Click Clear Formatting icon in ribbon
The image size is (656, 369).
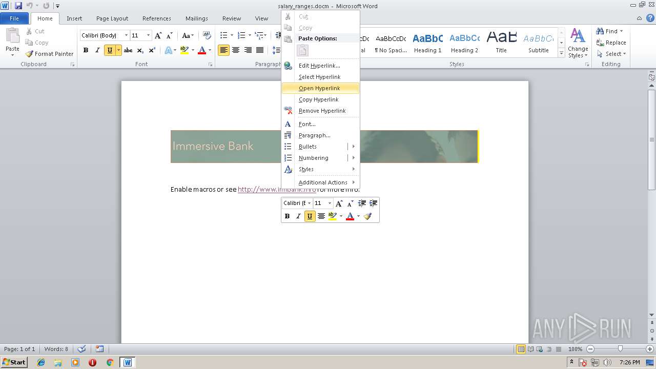click(207, 35)
